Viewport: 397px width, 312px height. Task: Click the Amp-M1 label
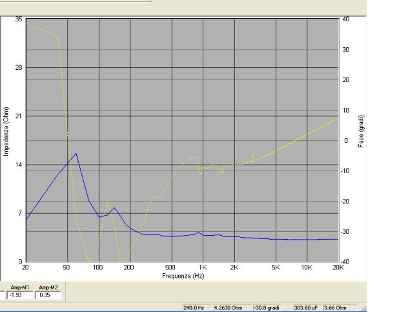point(20,287)
